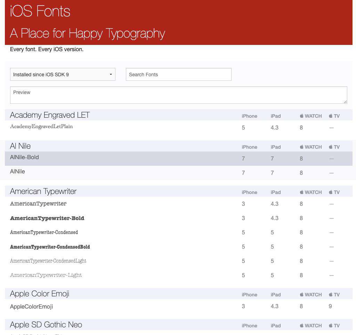
Task: Click iPhone column label in Al Nile header
Action: (249, 147)
